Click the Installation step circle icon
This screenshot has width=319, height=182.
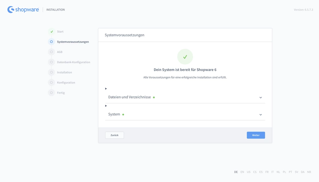51,72
